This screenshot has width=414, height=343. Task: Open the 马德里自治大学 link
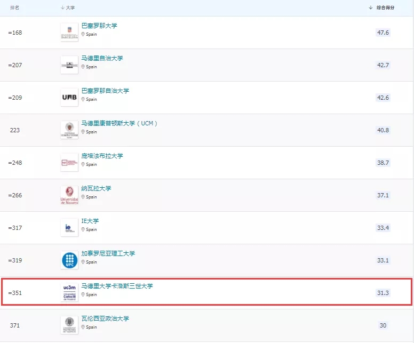(102, 58)
